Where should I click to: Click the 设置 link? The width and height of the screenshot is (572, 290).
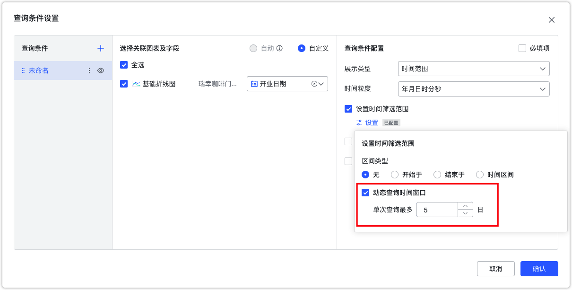372,123
